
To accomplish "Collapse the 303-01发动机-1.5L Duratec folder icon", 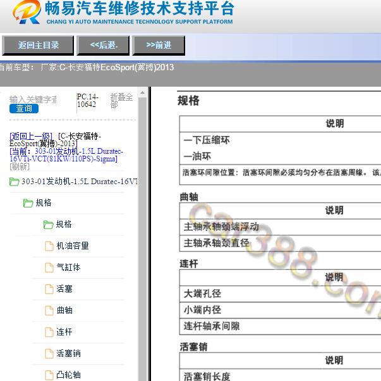I will point(14,182).
